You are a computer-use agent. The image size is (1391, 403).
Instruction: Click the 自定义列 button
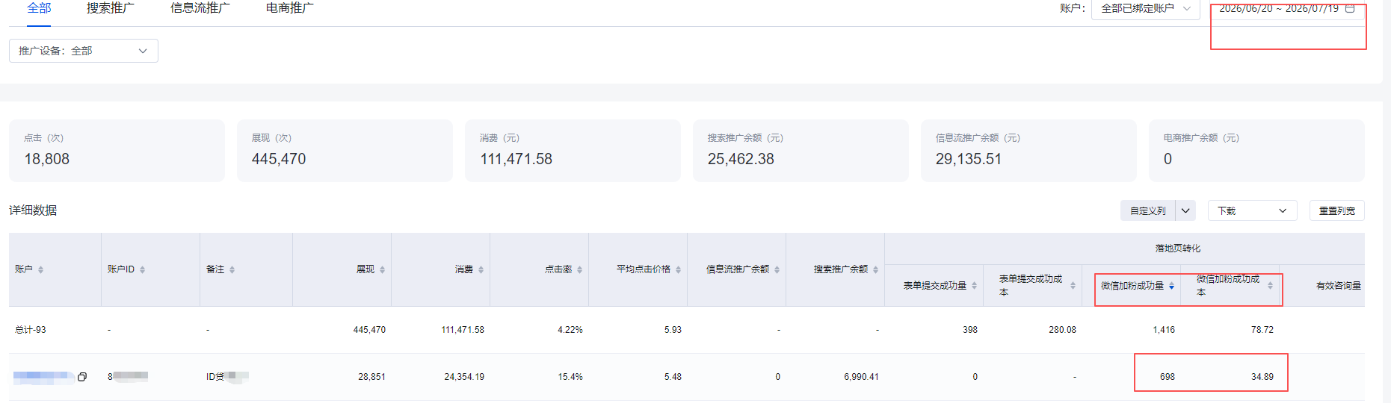(1147, 210)
